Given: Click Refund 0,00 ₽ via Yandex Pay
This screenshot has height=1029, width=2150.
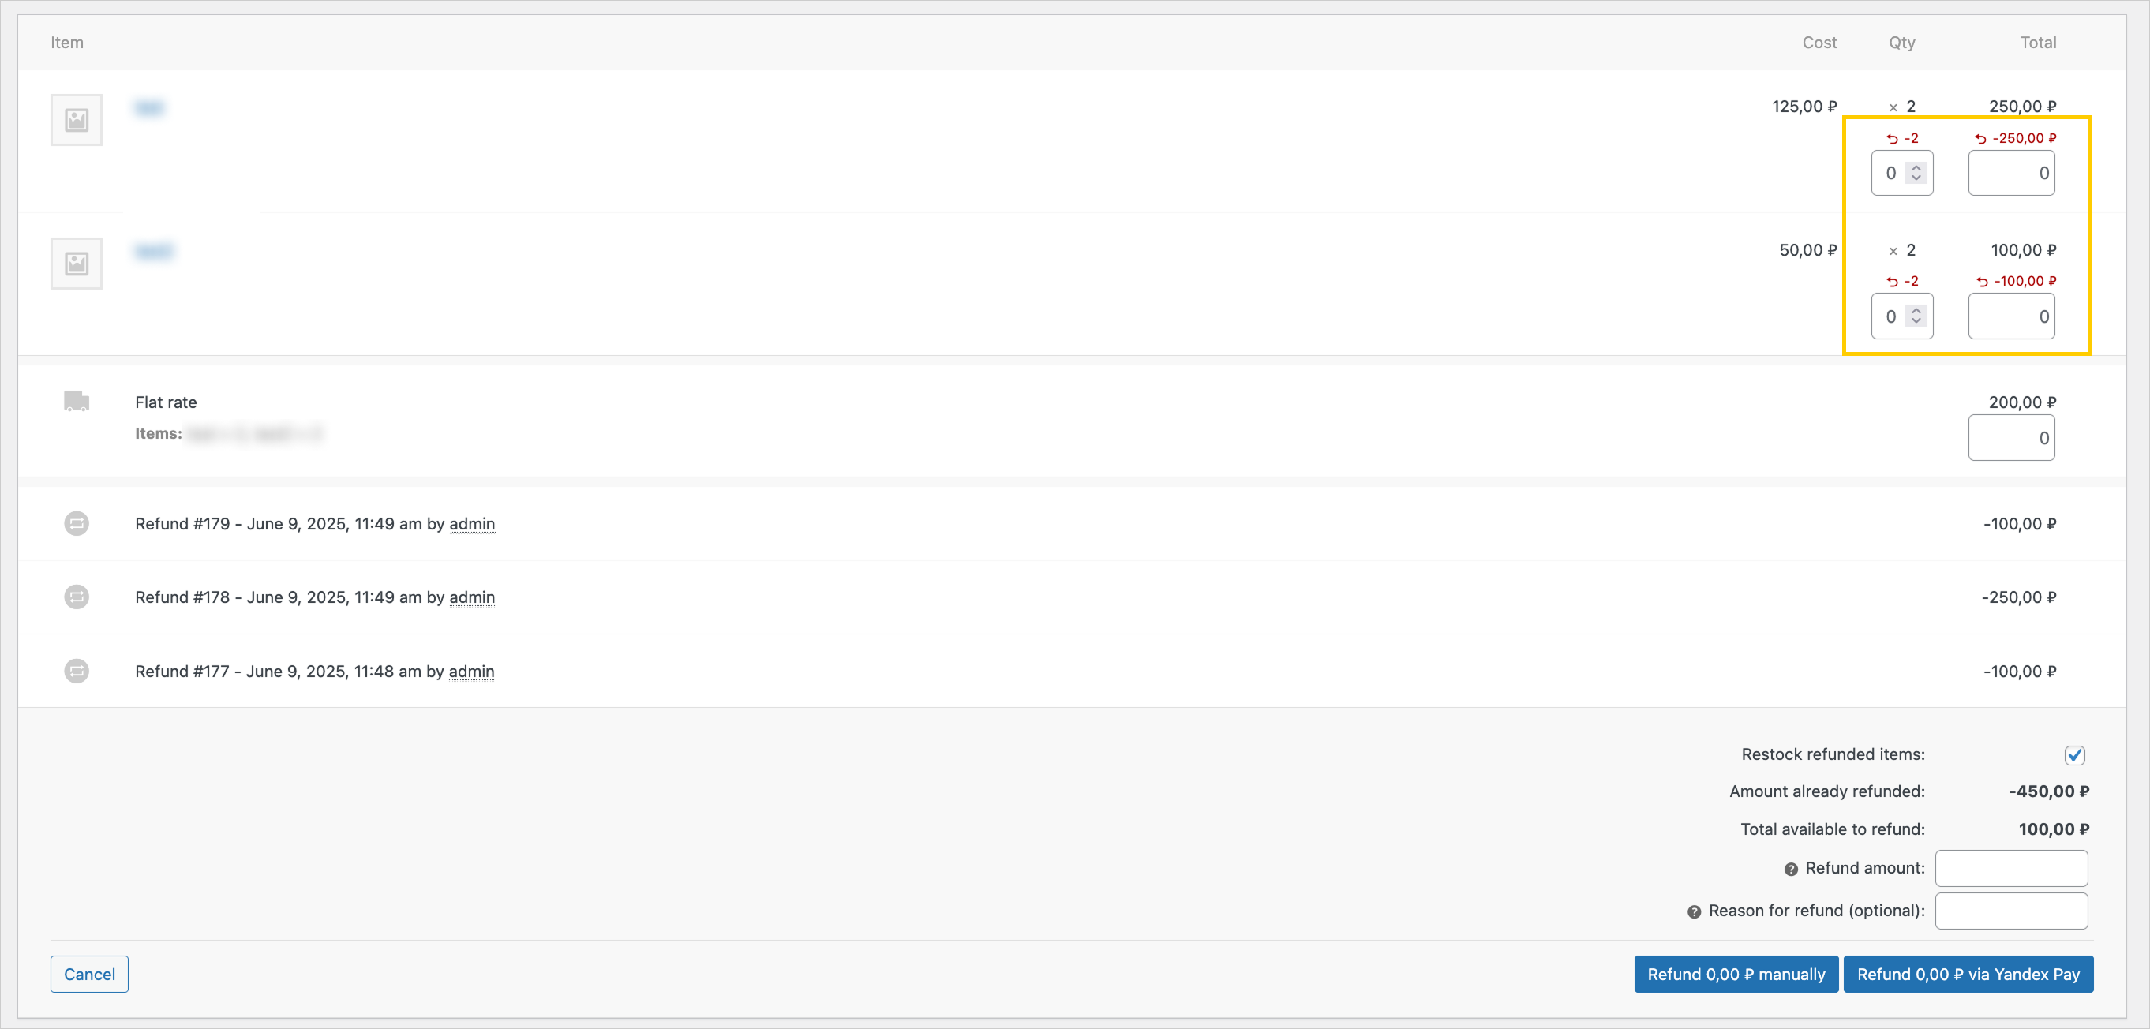Looking at the screenshot, I should click(1967, 974).
